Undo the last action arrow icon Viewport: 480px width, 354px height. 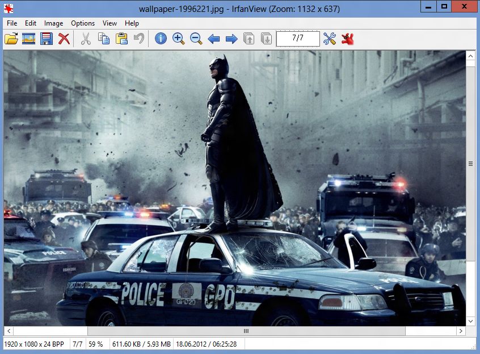[139, 39]
